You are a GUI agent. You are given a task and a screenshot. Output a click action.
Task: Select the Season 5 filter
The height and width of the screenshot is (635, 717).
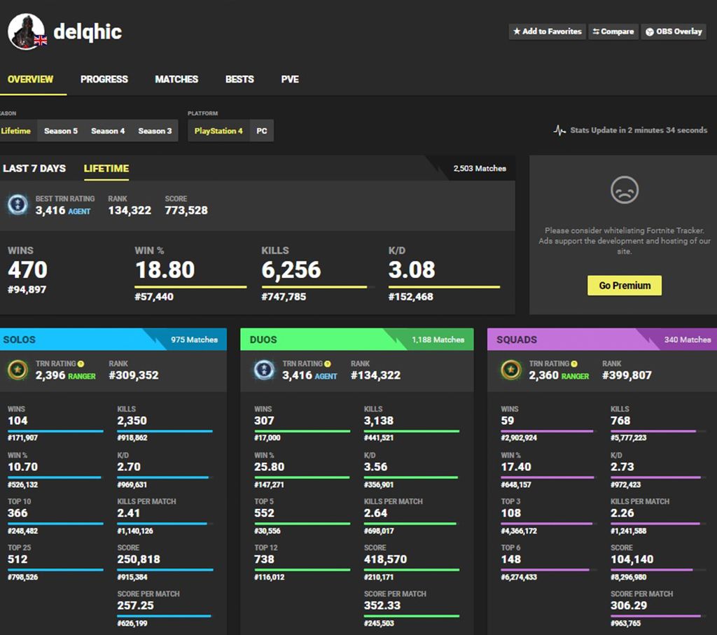click(x=61, y=130)
